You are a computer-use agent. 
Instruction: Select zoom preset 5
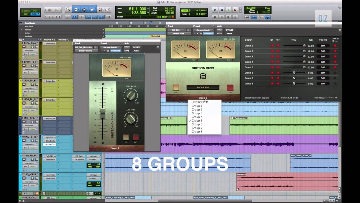coord(60,17)
